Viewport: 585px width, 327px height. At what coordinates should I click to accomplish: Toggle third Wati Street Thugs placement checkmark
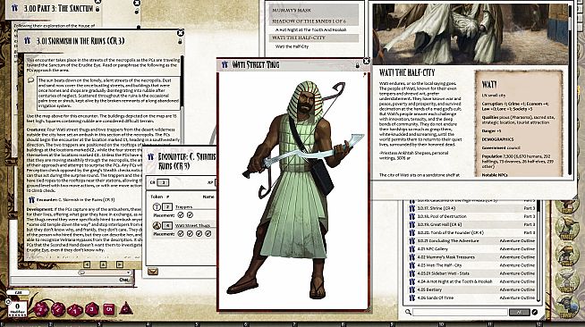pyautogui.click(x=199, y=234)
